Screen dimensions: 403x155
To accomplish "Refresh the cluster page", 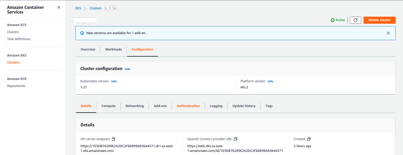I will coord(355,20).
